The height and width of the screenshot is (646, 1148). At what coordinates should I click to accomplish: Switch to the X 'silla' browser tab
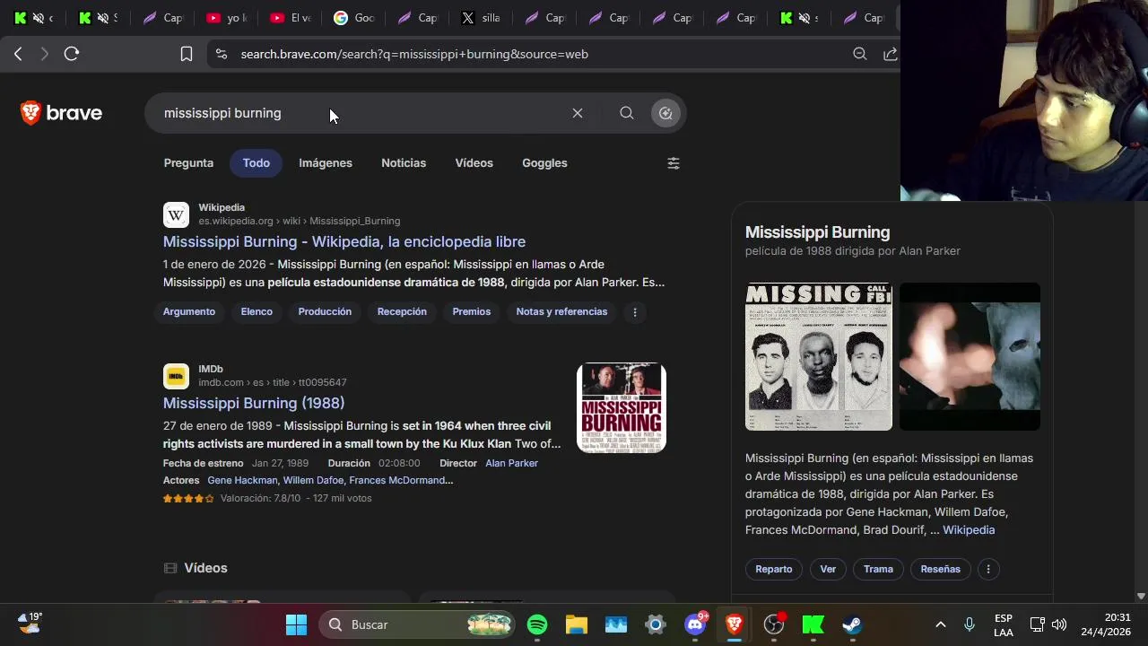tap(481, 18)
